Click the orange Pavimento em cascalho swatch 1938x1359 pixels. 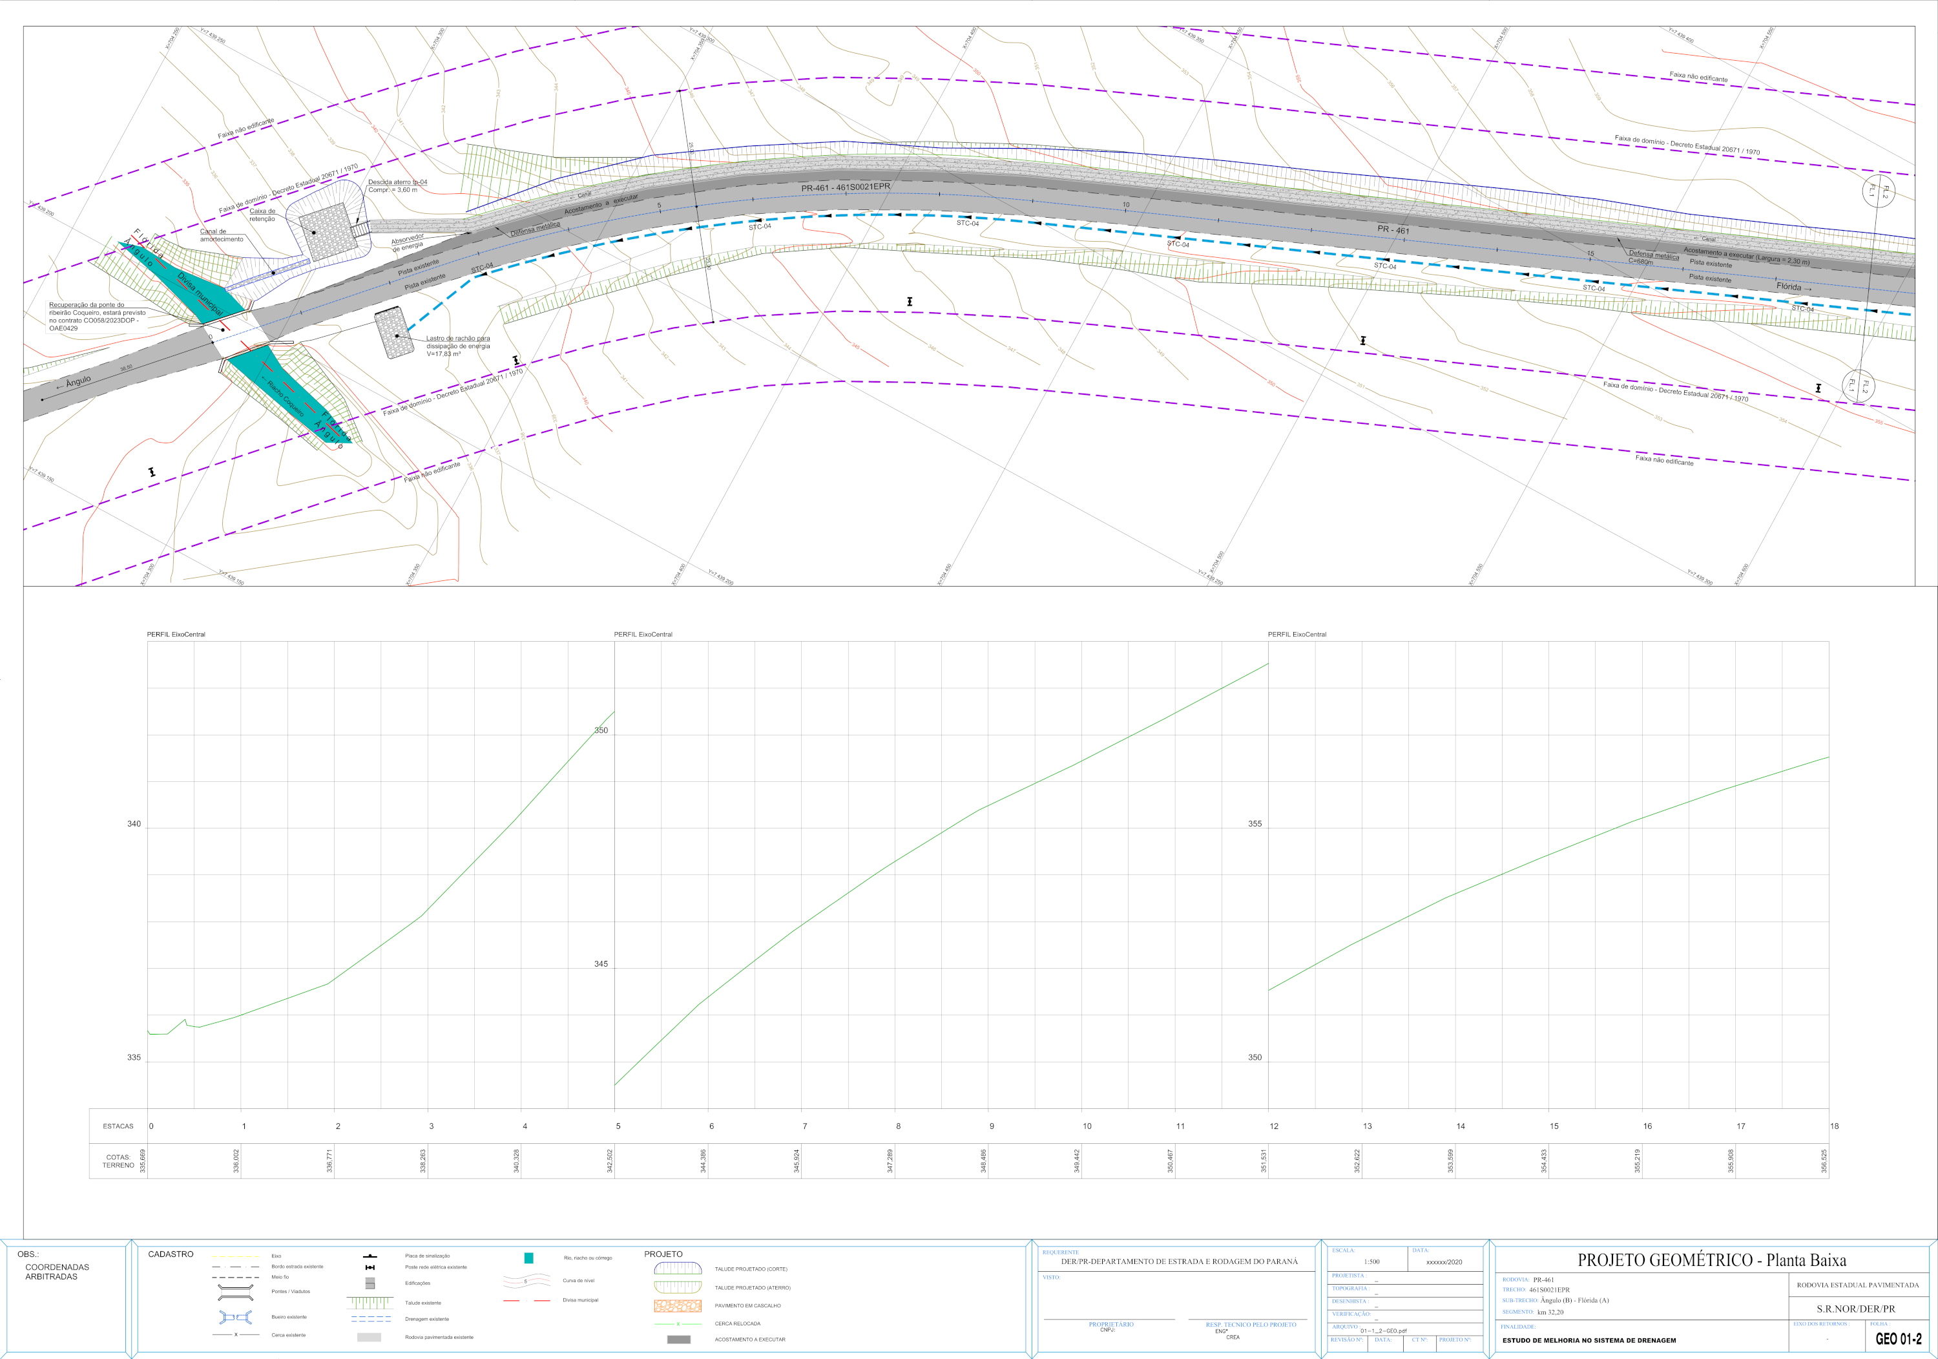(678, 1306)
